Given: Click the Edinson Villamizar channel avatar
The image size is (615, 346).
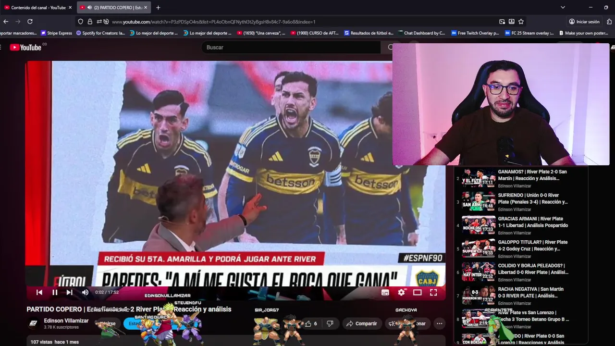Looking at the screenshot, I should (33, 323).
